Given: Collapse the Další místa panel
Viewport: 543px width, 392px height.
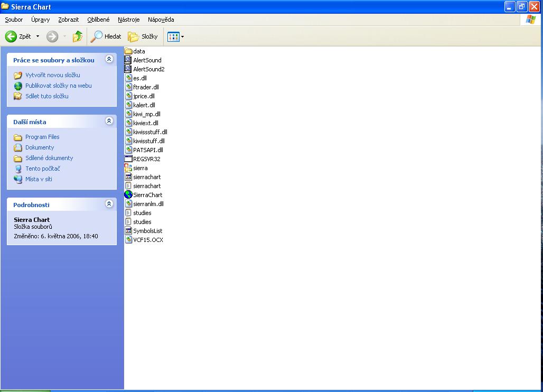Looking at the screenshot, I should (x=109, y=121).
